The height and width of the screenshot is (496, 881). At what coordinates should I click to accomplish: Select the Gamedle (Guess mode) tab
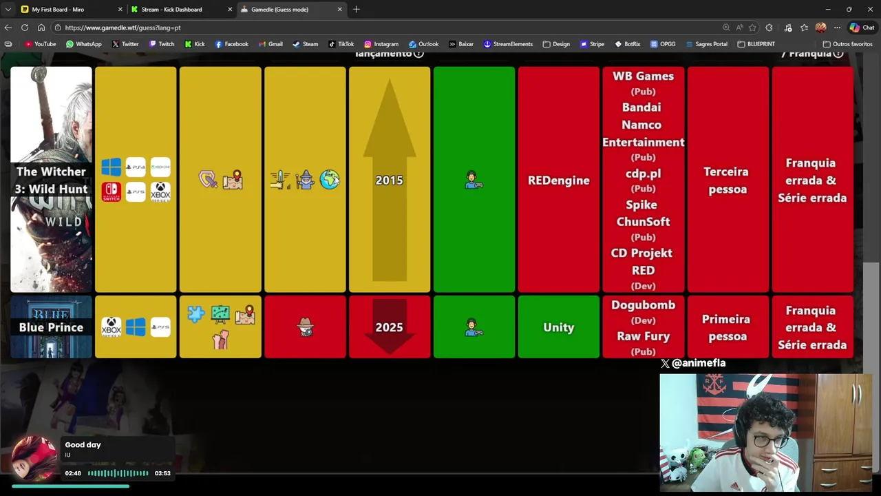[x=291, y=10]
